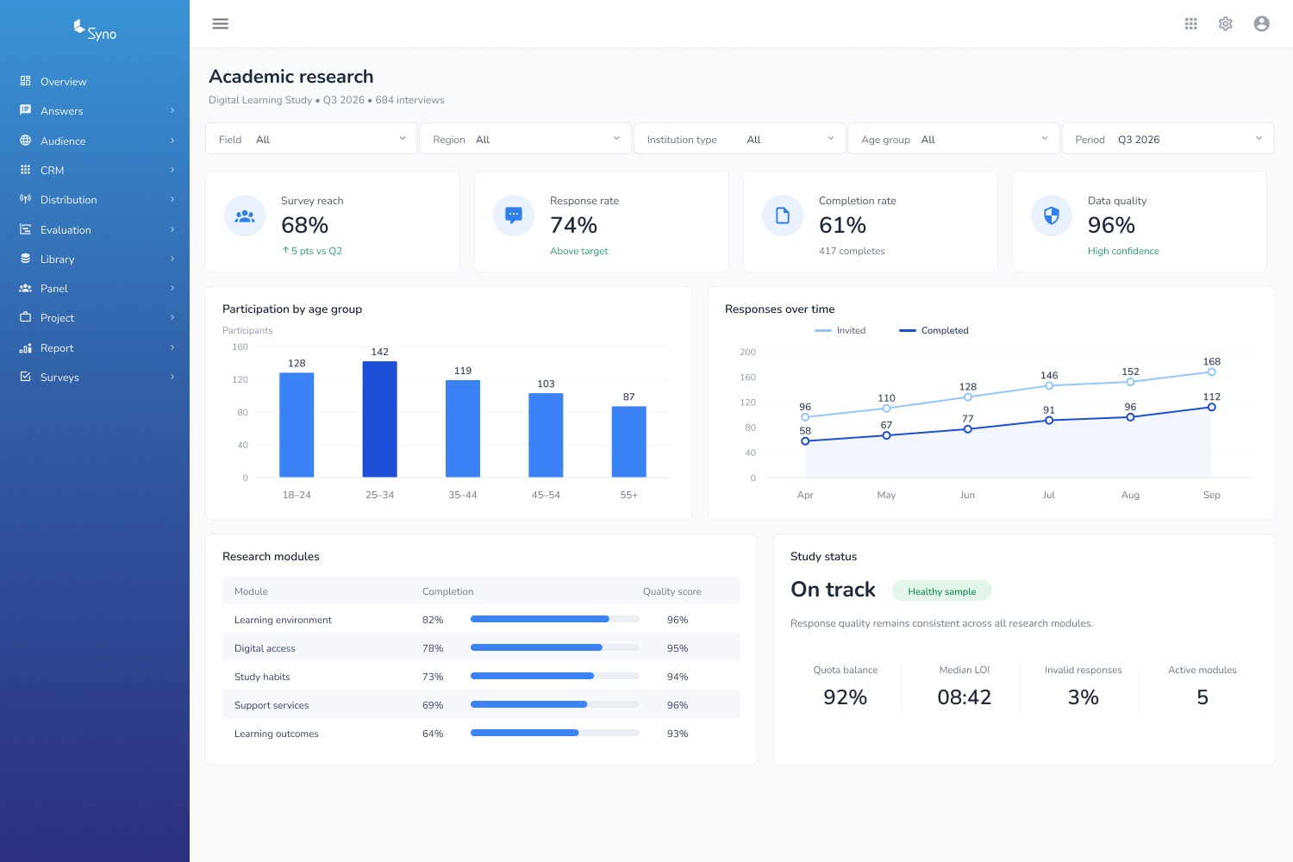1293x862 pixels.
Task: Open the Period Q3 2026 dropdown
Action: pos(1168,139)
